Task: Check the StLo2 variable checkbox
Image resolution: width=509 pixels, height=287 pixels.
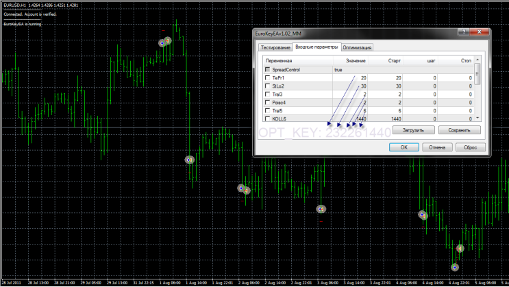Action: point(267,86)
